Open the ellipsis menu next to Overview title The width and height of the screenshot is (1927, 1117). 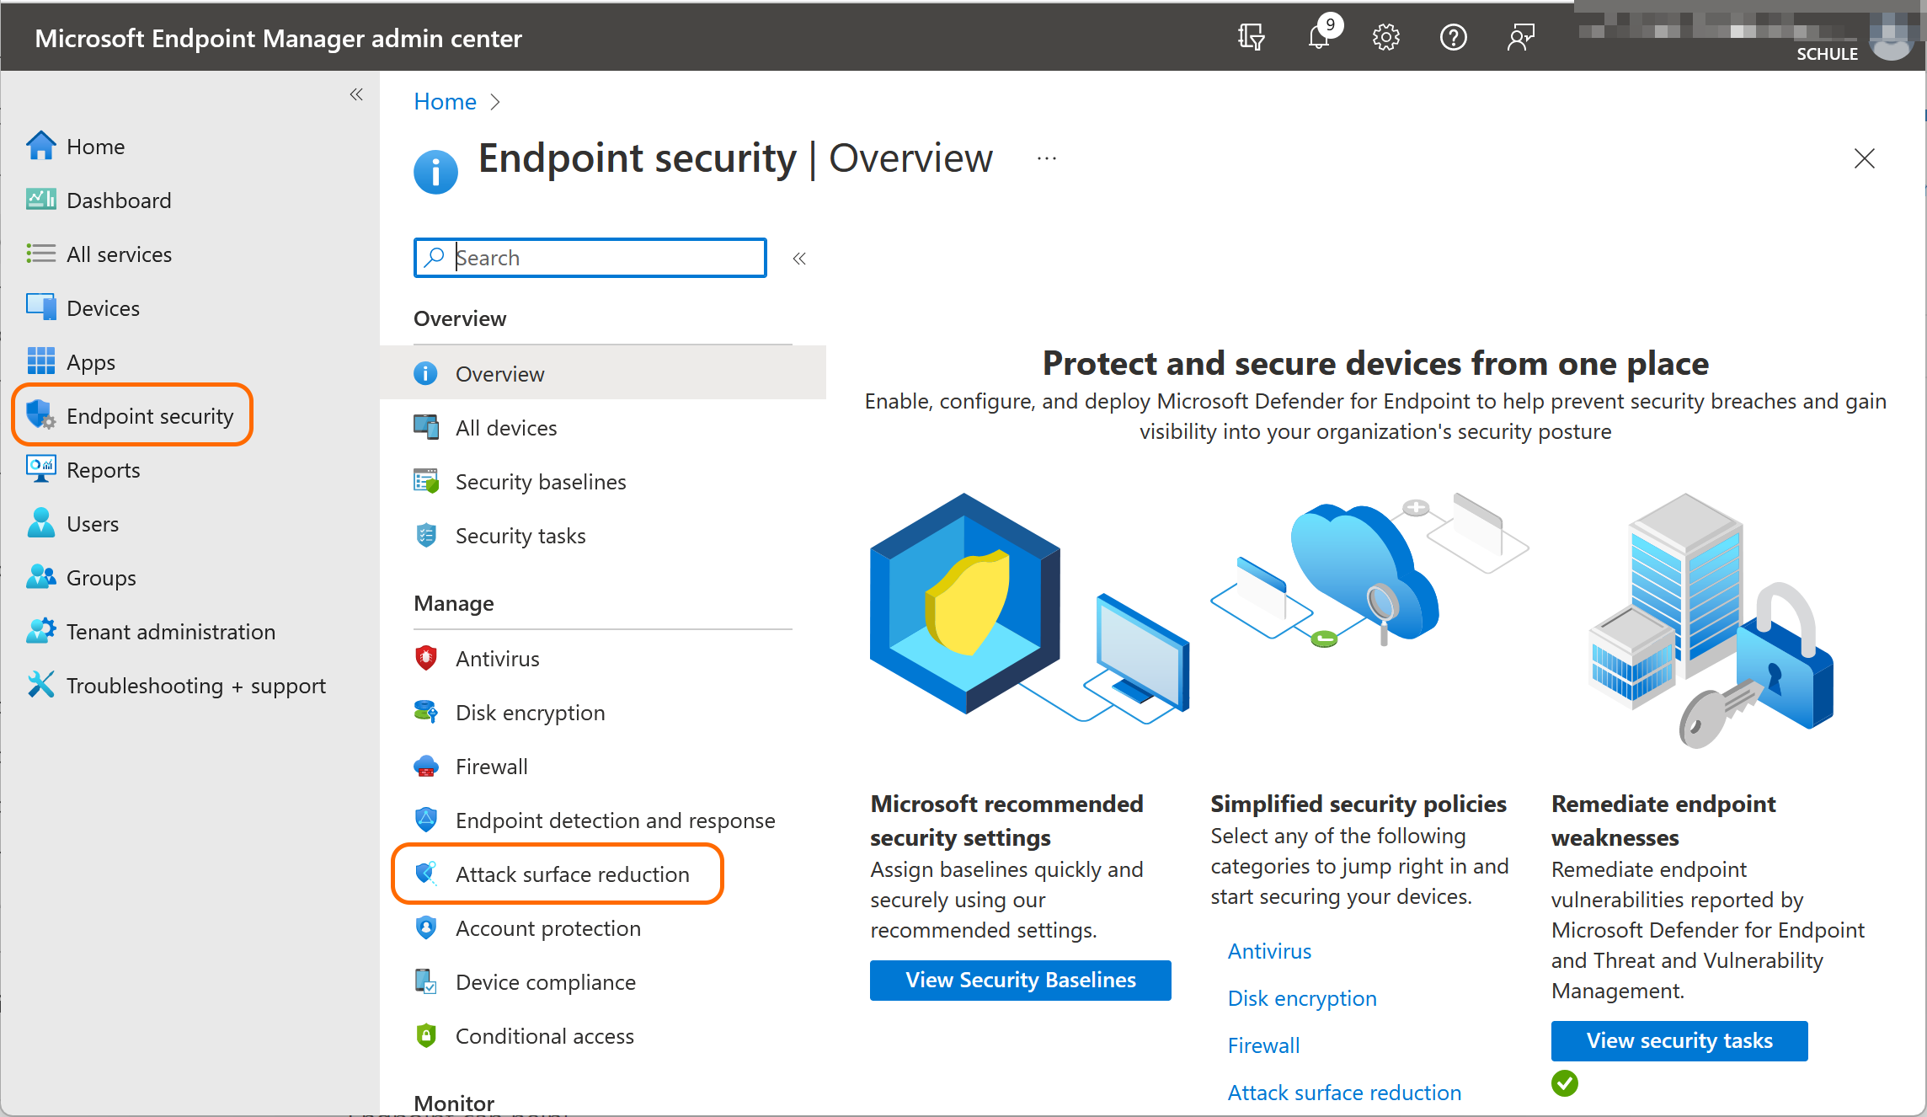pos(1046,158)
